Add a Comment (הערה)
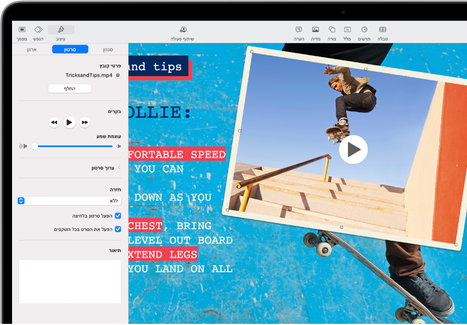The width and height of the screenshot is (467, 325). (x=299, y=33)
